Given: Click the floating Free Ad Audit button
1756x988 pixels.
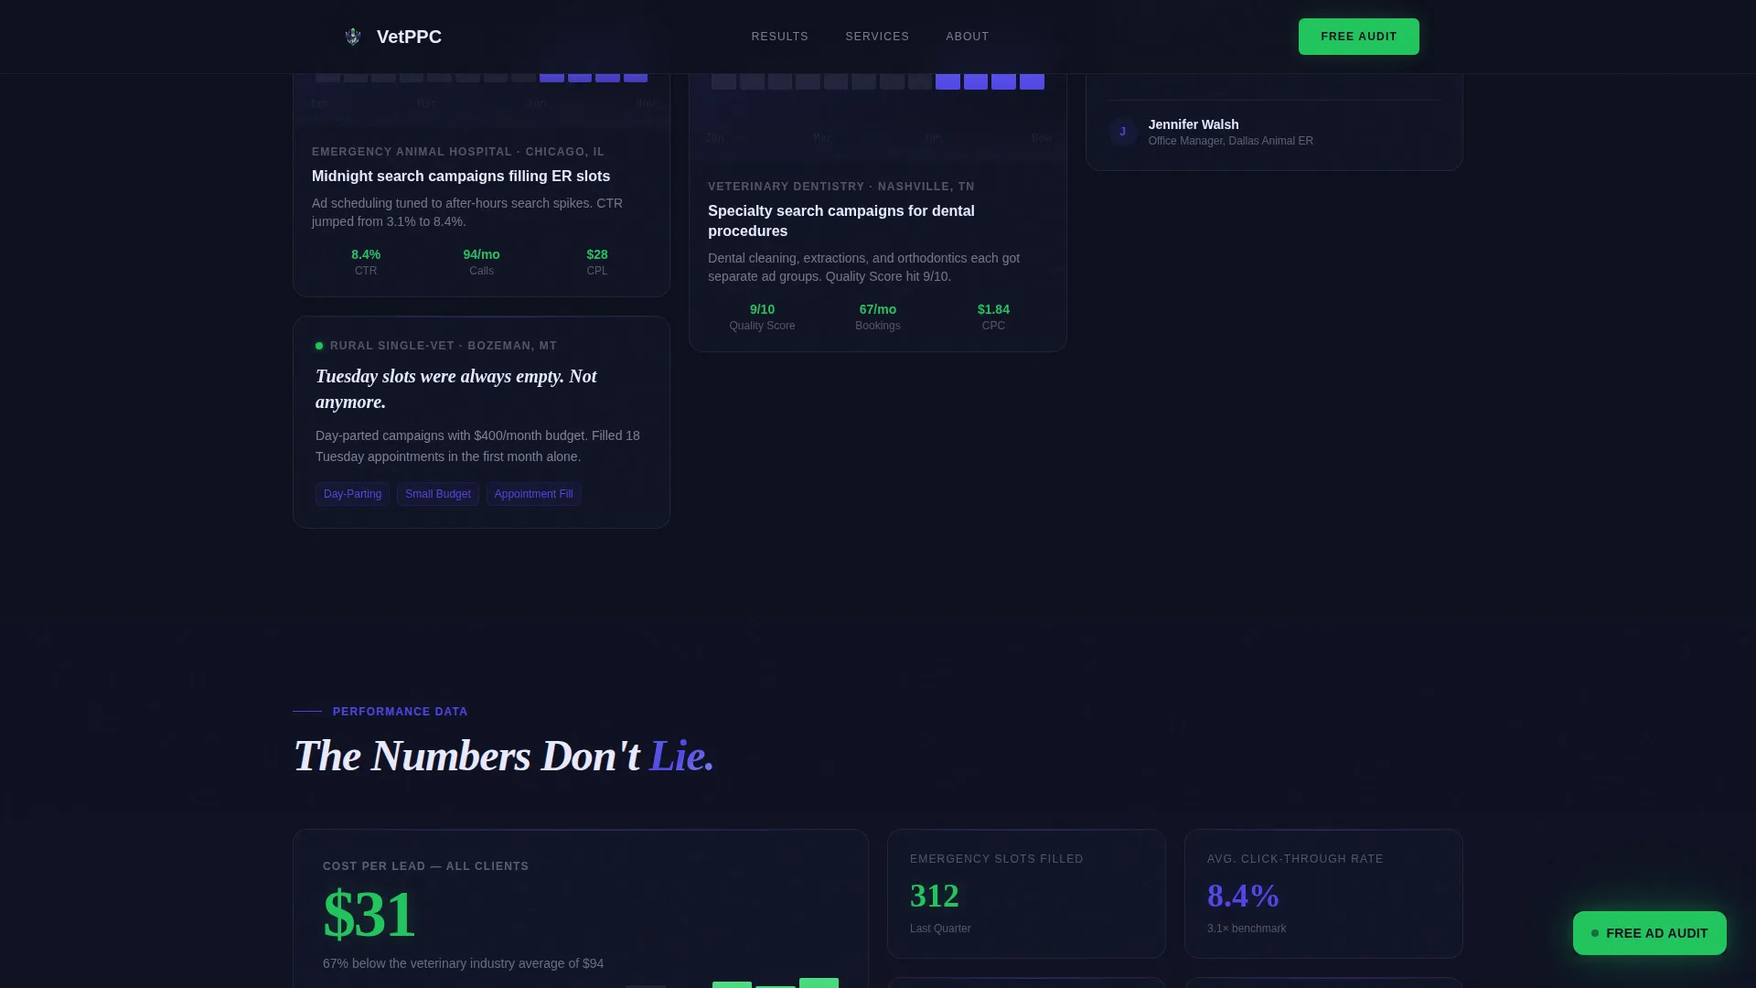Looking at the screenshot, I should click(1649, 933).
